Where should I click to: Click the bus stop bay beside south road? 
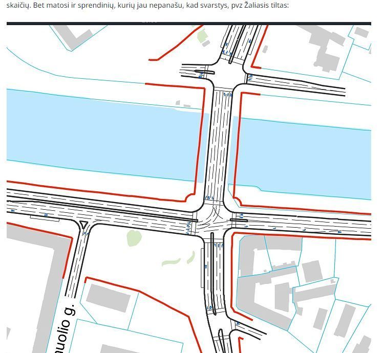[x=203, y=266]
